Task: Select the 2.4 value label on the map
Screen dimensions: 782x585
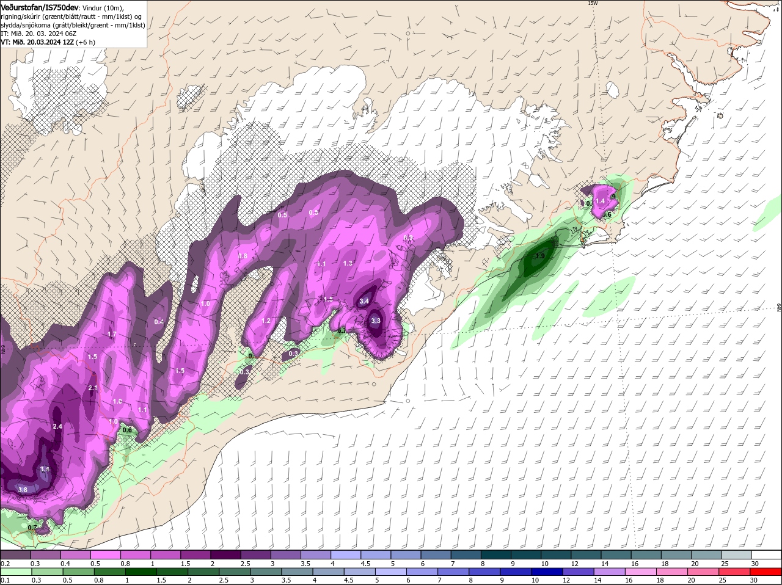Action: 58,426
